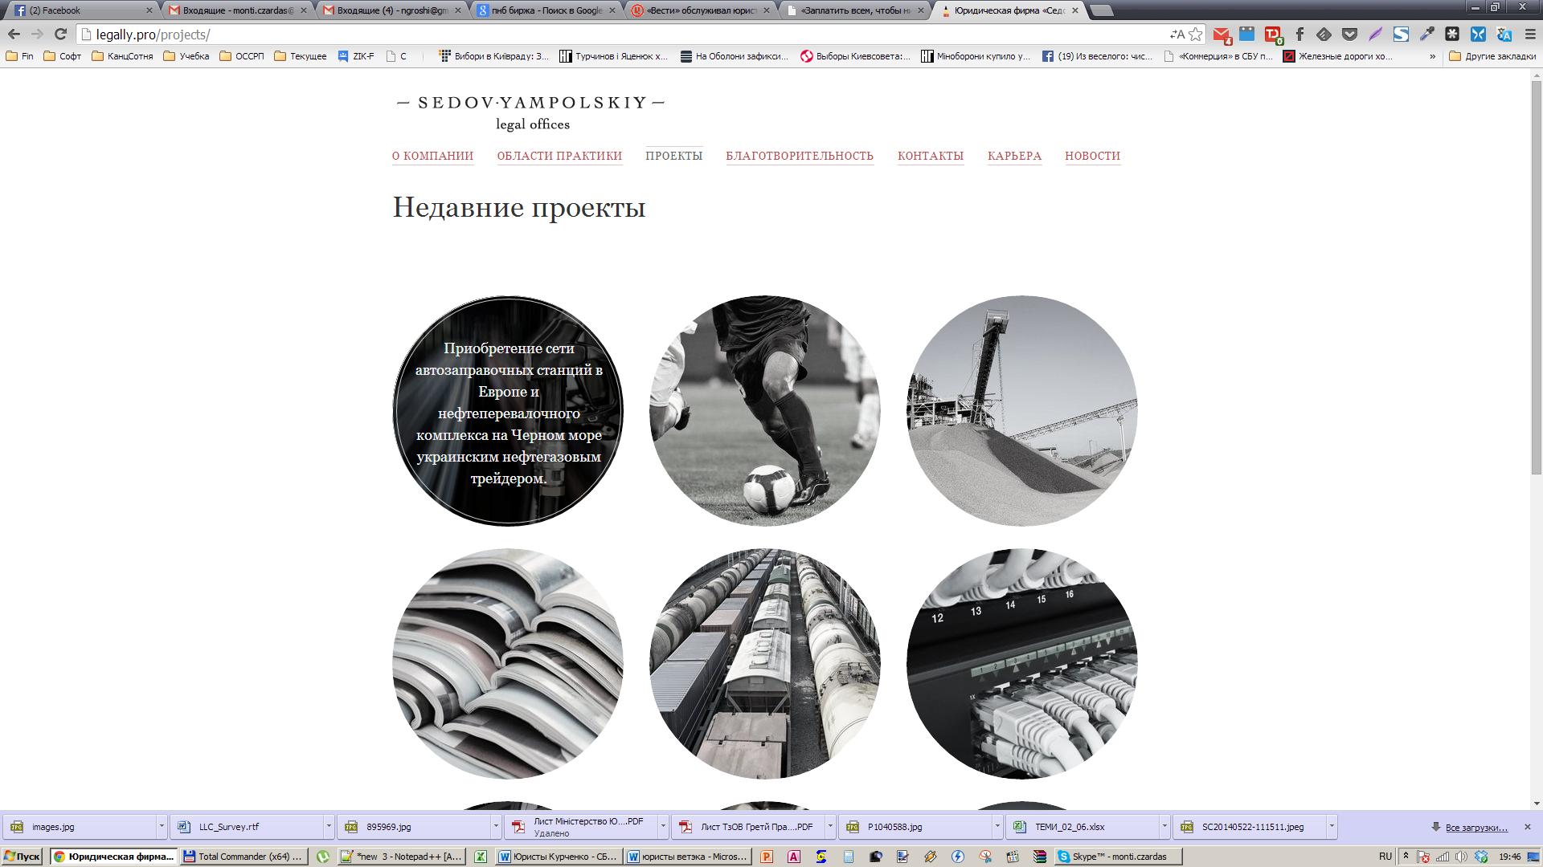Open ТЕМИ_02_06.xlsx downloaded file
Viewport: 1543px width, 867px height.
click(x=1082, y=826)
